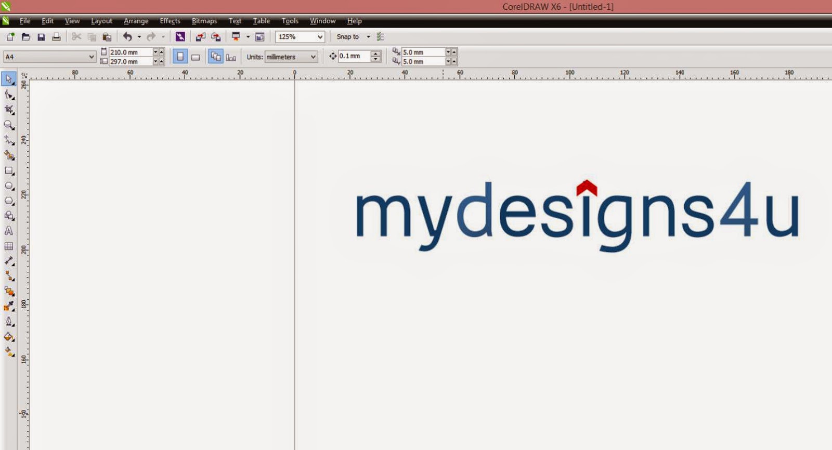The height and width of the screenshot is (450, 832).
Task: Open the Window menu
Action: point(323,21)
